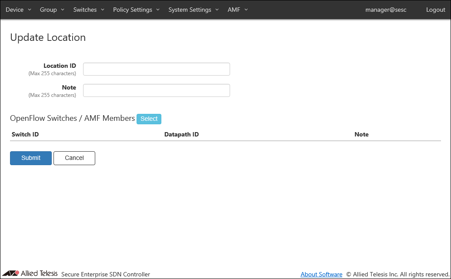
Task: Open the Device dropdown menu
Action: click(x=18, y=10)
